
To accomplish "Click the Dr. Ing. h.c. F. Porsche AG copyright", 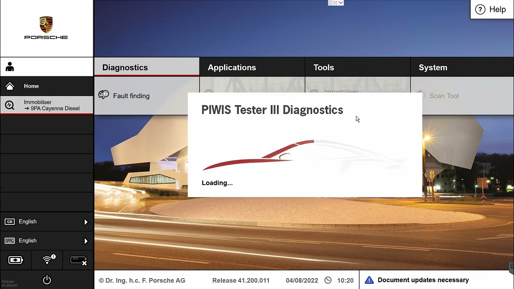I will pos(142,281).
